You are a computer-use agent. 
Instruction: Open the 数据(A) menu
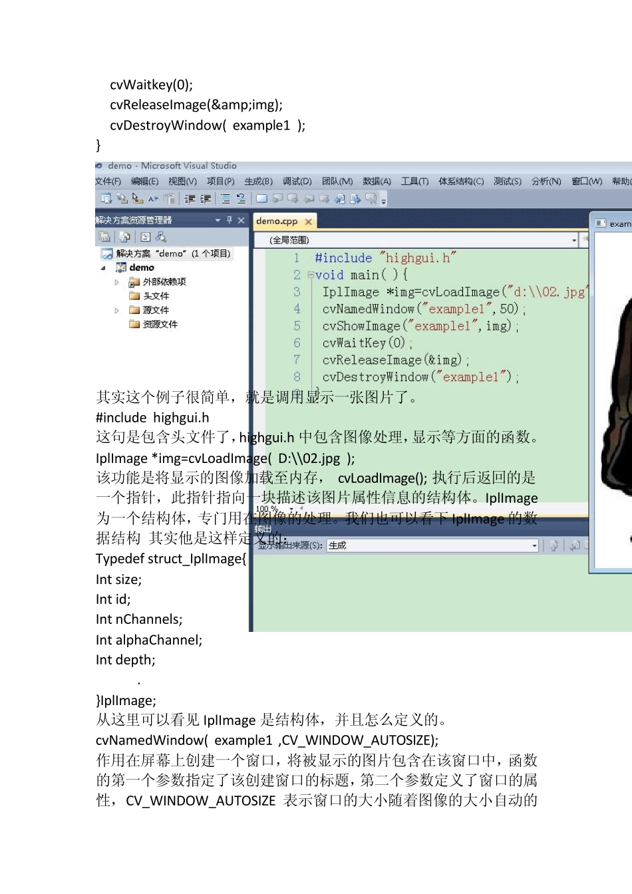(377, 181)
